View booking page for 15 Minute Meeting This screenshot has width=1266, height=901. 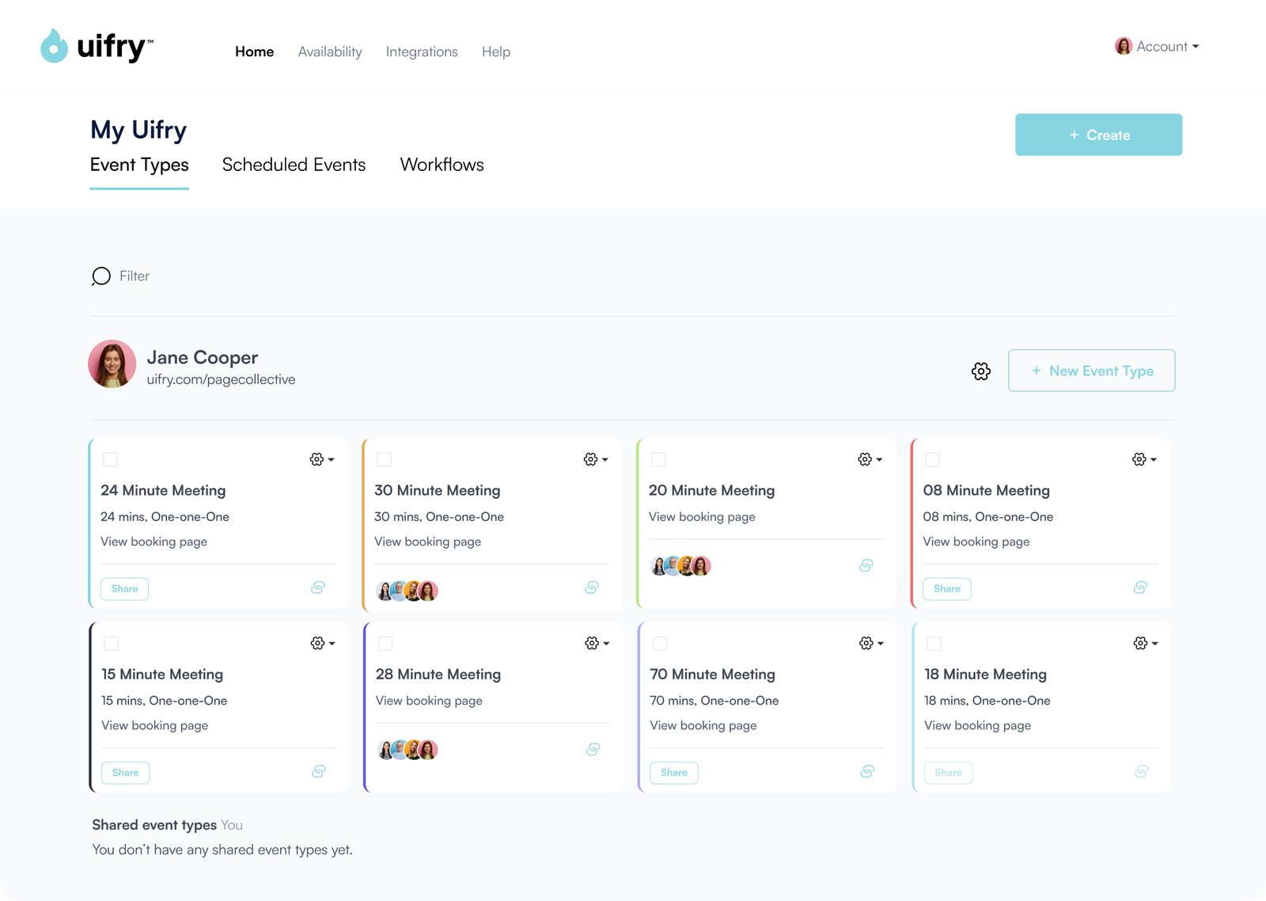pos(154,725)
